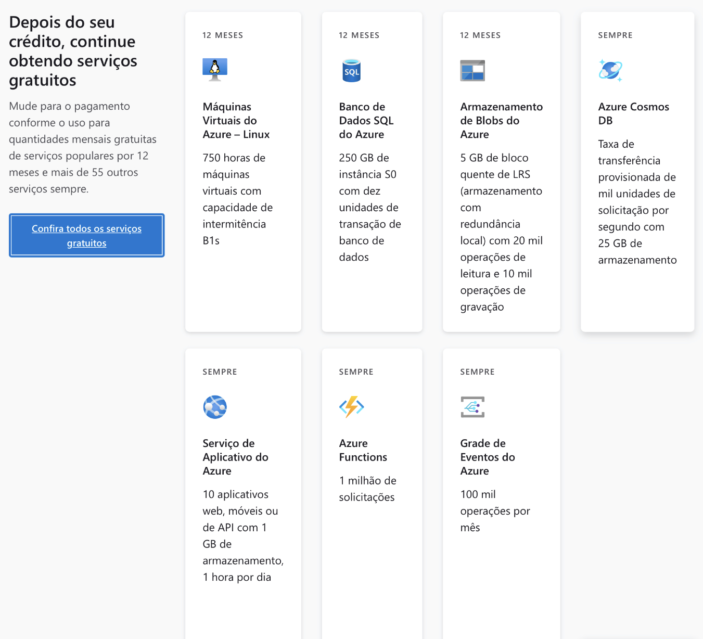Click 'SEMPRE' label on Cosmos DB card
The image size is (703, 639).
(x=616, y=35)
